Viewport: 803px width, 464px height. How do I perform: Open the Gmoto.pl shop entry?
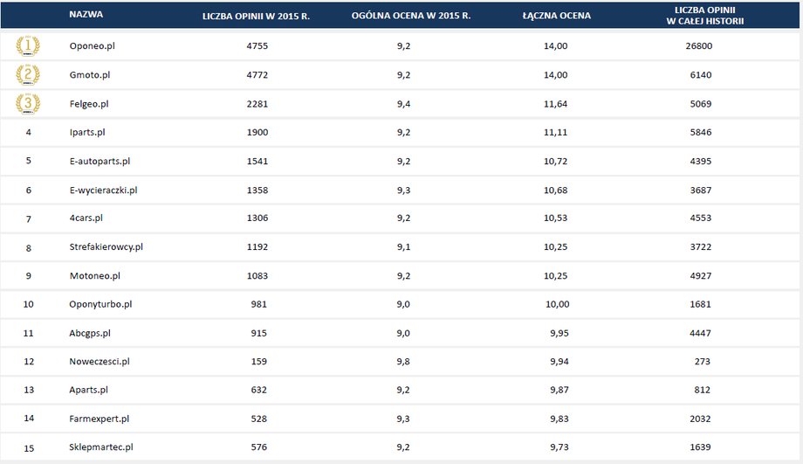(90, 75)
